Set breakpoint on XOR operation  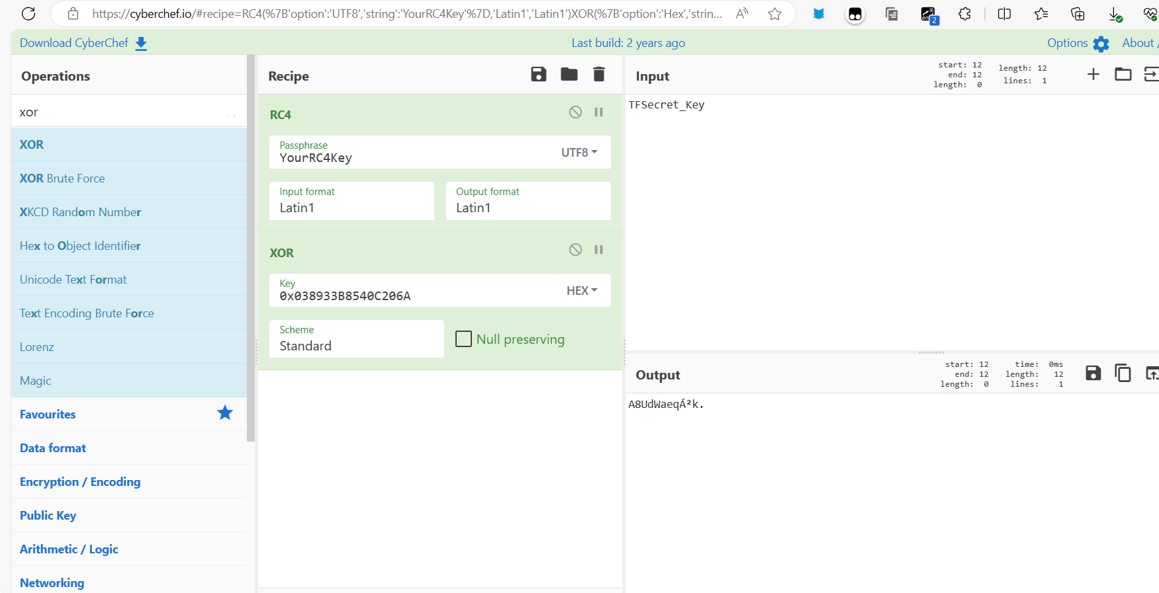[599, 249]
